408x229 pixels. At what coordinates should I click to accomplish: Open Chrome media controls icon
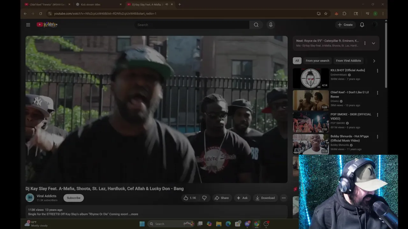tap(368, 14)
